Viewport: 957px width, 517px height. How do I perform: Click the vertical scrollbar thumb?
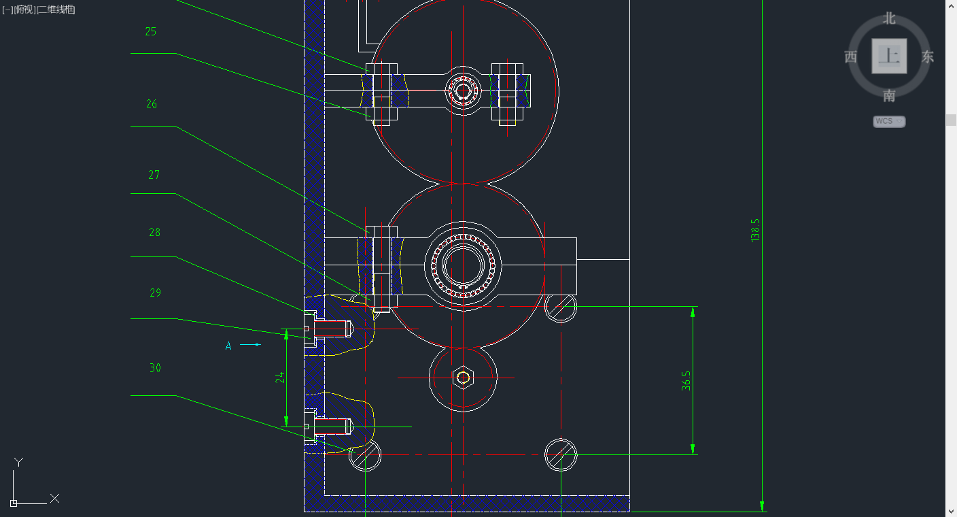coord(951,120)
